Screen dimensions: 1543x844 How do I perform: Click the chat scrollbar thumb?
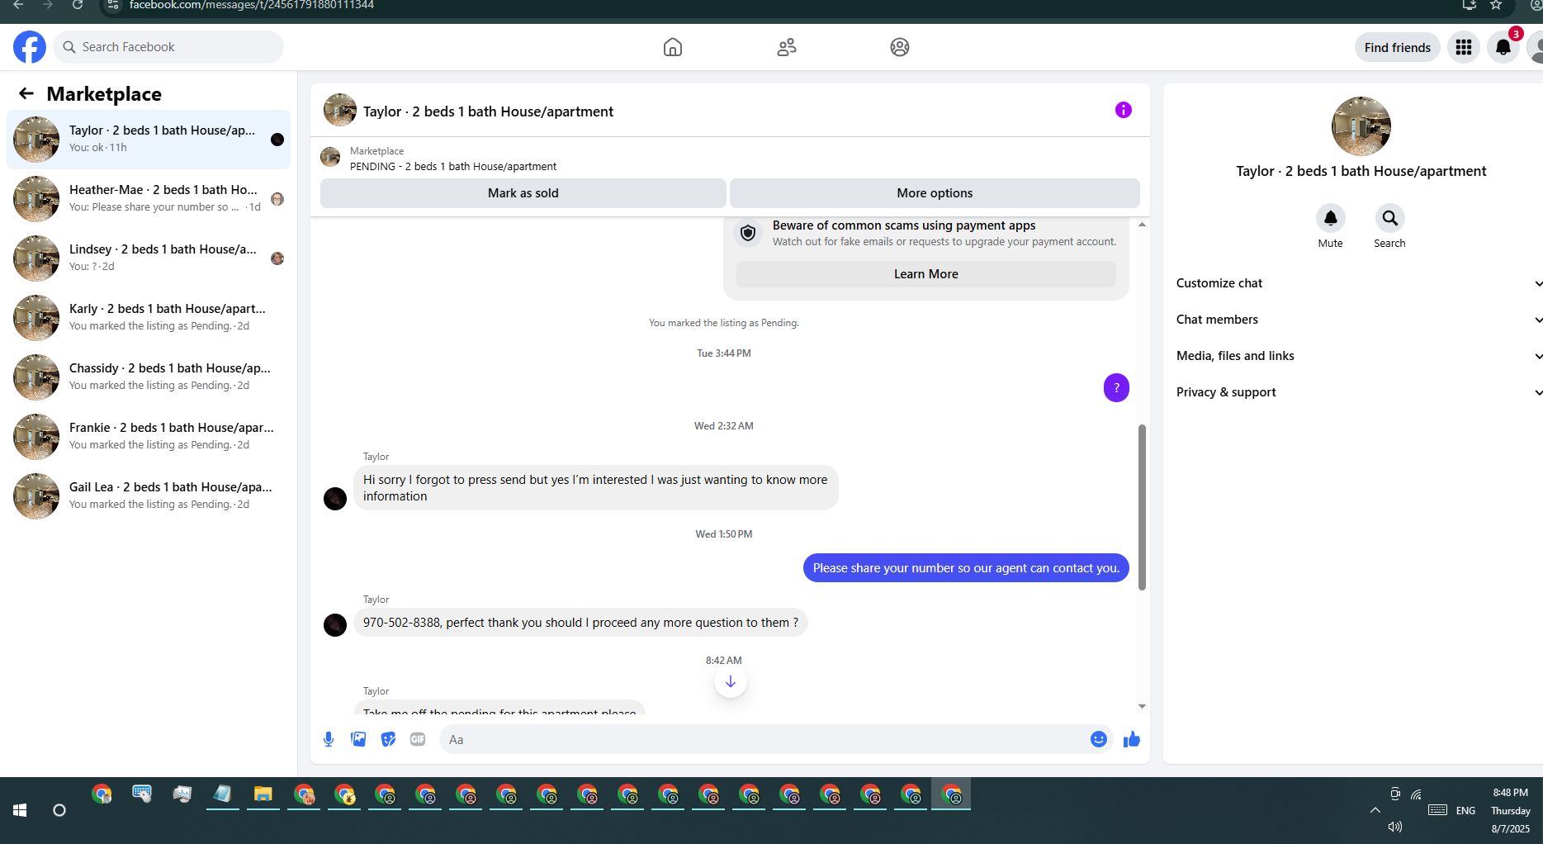pos(1142,508)
